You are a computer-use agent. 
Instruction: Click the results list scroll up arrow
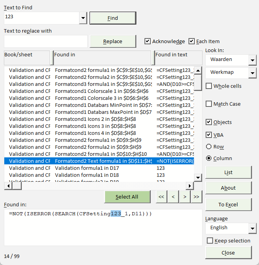198,70
